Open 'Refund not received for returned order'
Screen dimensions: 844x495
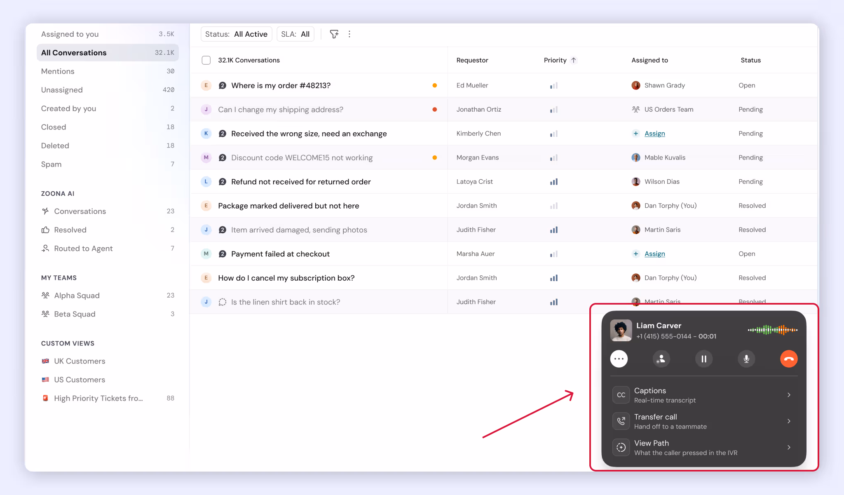click(x=301, y=182)
